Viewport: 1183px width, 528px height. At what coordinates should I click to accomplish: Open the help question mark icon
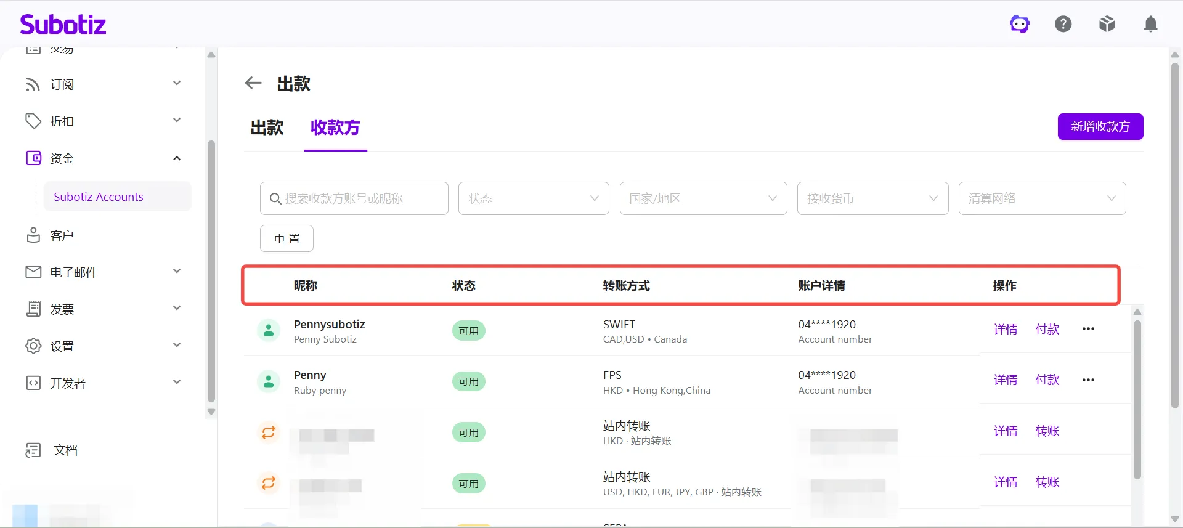1063,24
